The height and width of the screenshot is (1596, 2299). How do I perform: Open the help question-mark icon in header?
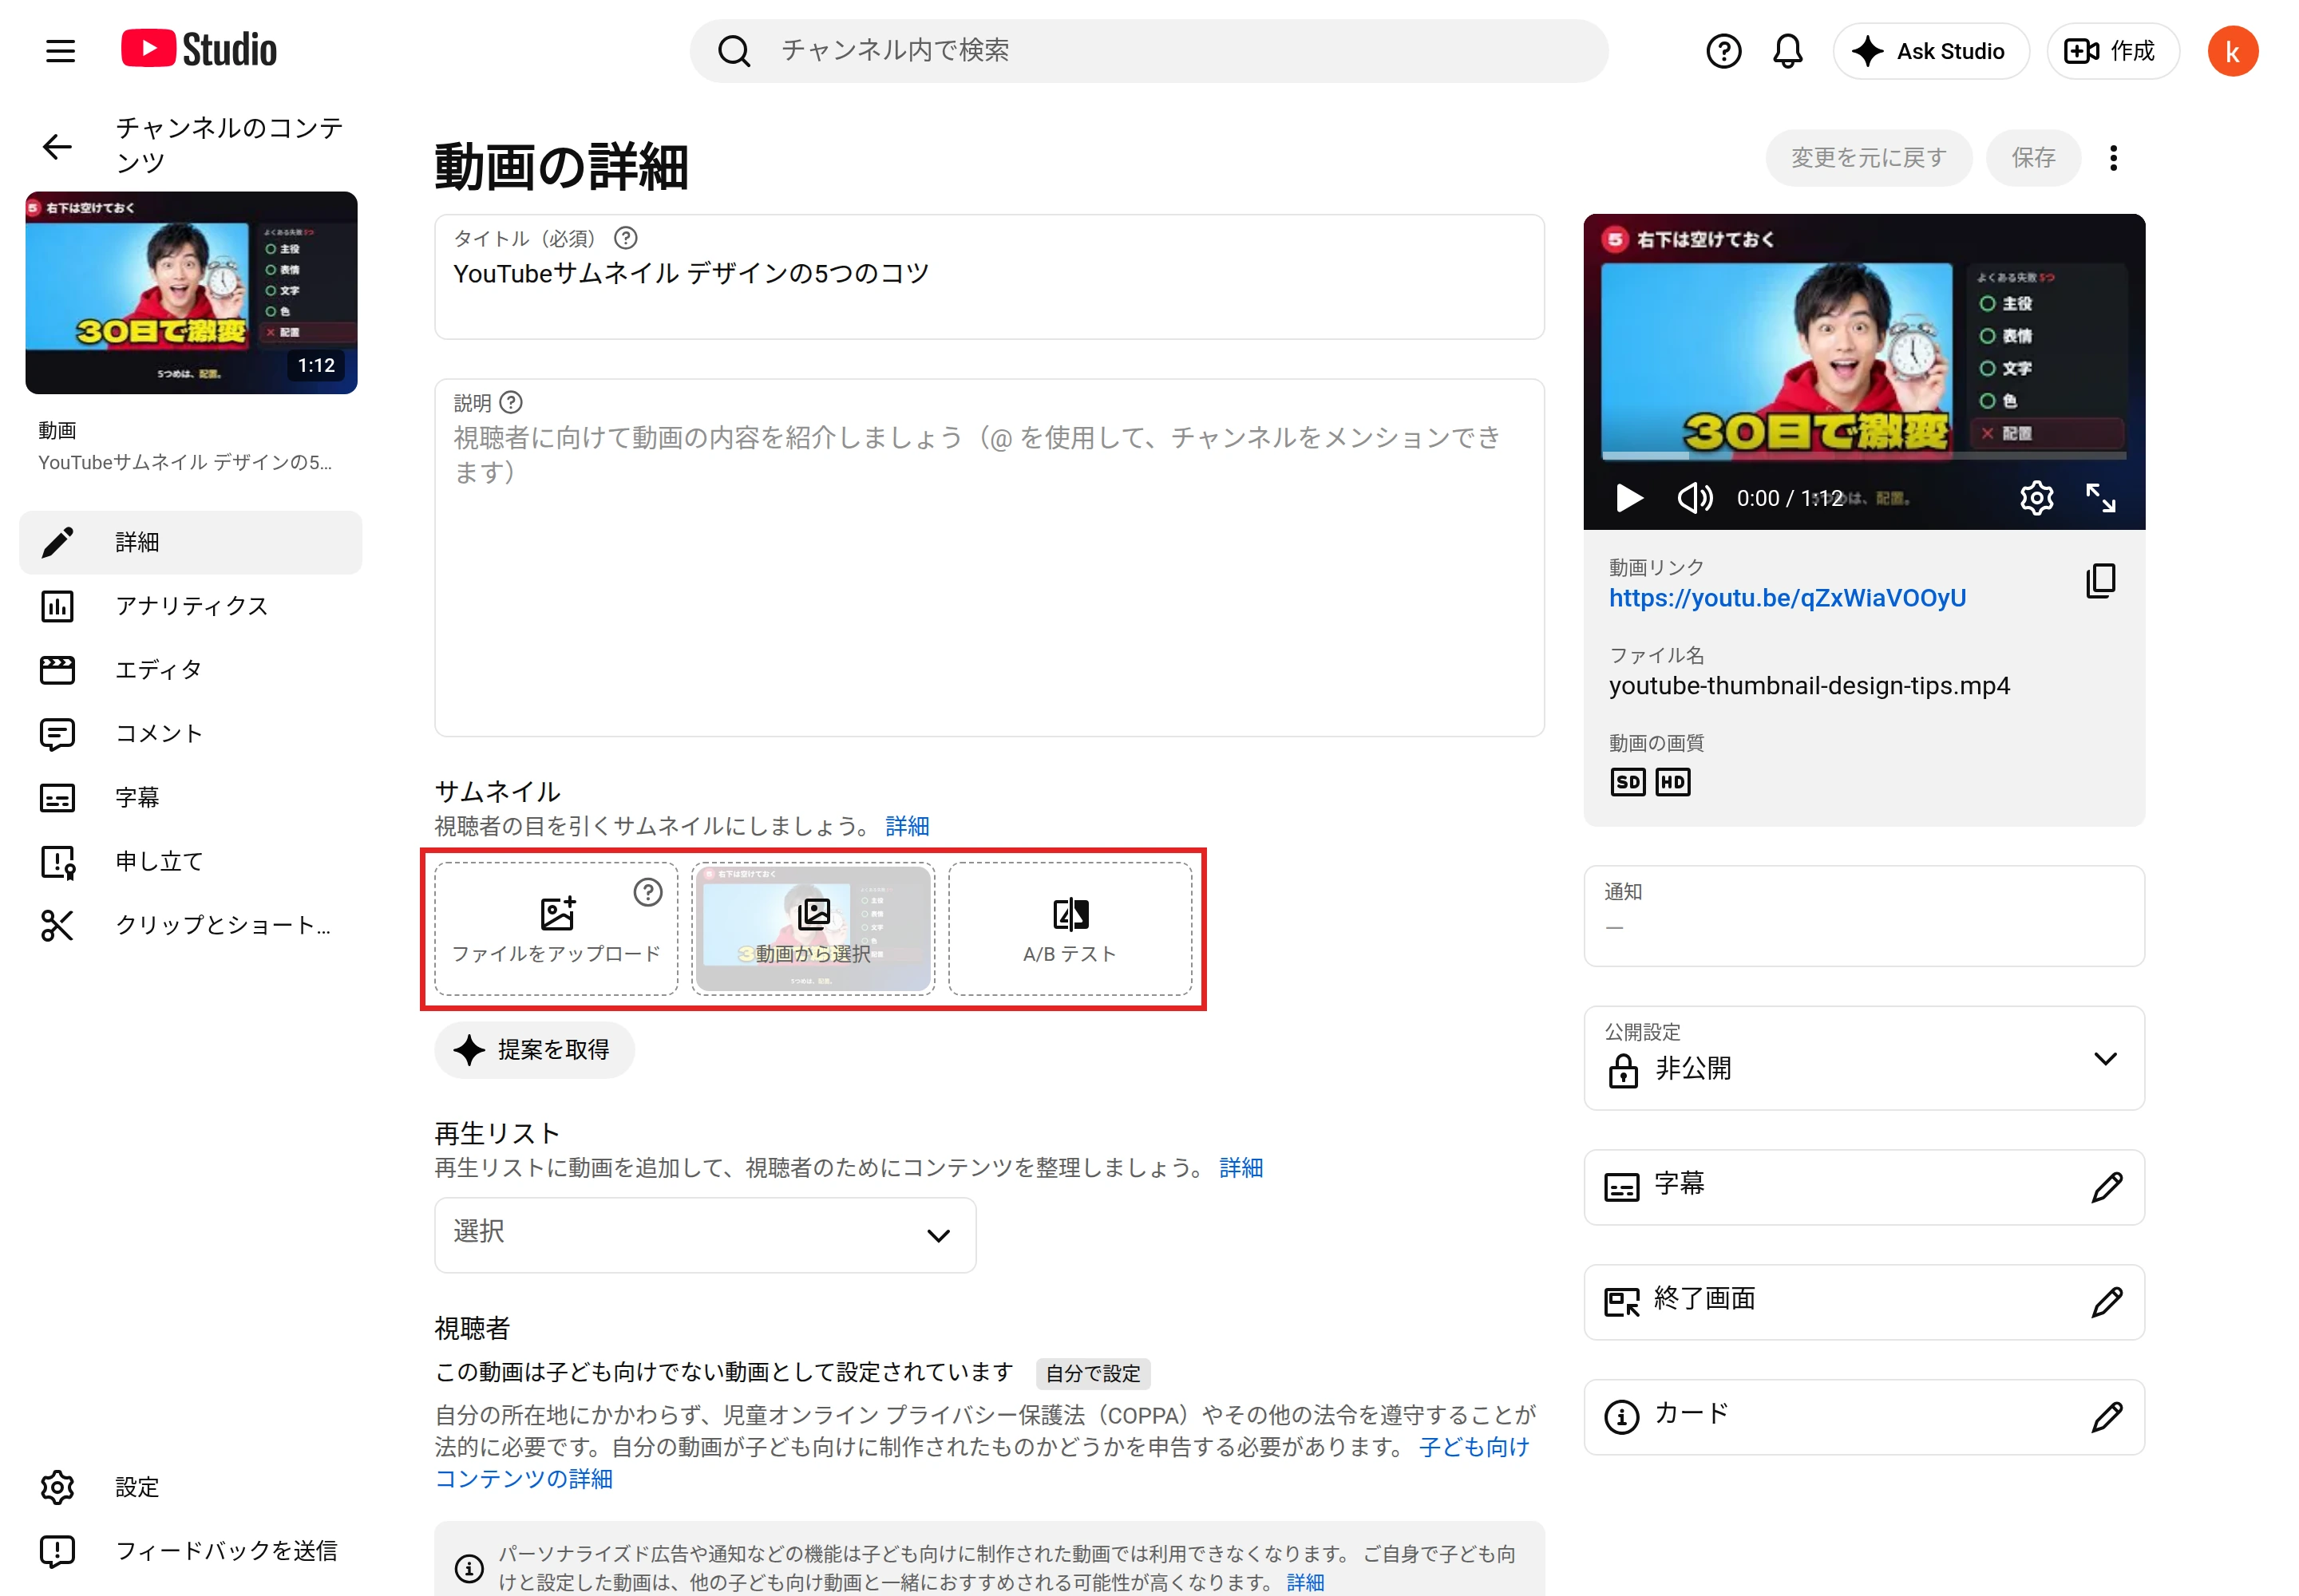tap(1723, 51)
